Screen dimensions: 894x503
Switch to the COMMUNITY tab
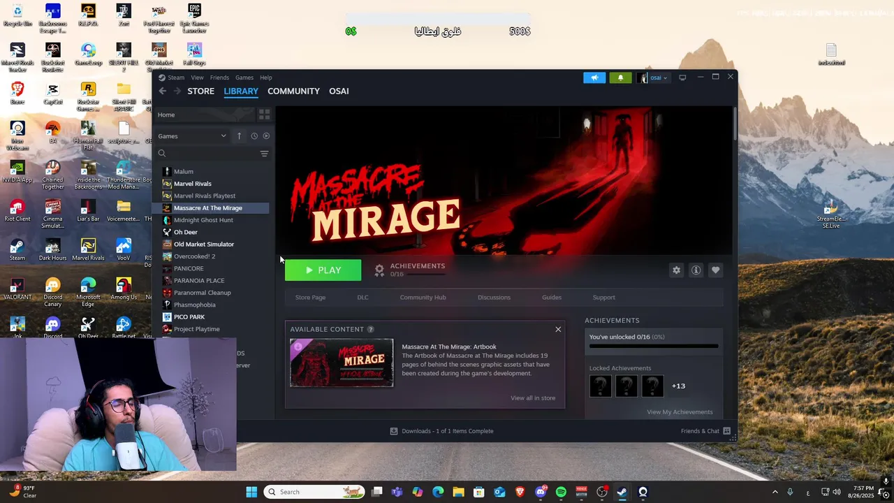click(293, 91)
